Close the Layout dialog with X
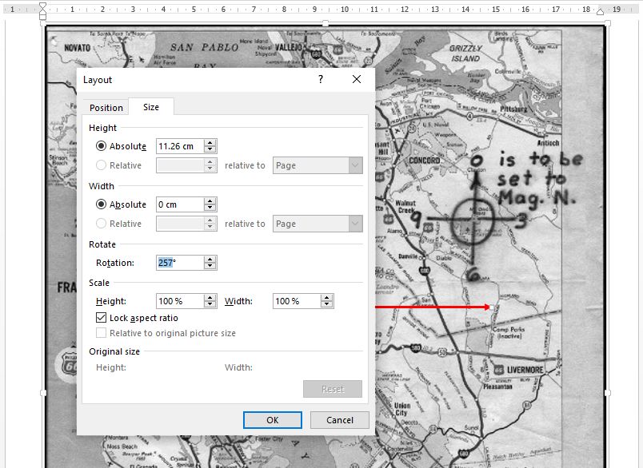The height and width of the screenshot is (468, 643). [x=357, y=80]
